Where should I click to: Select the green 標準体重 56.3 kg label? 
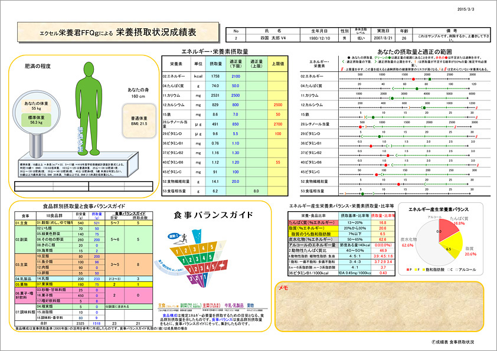(x=37, y=120)
